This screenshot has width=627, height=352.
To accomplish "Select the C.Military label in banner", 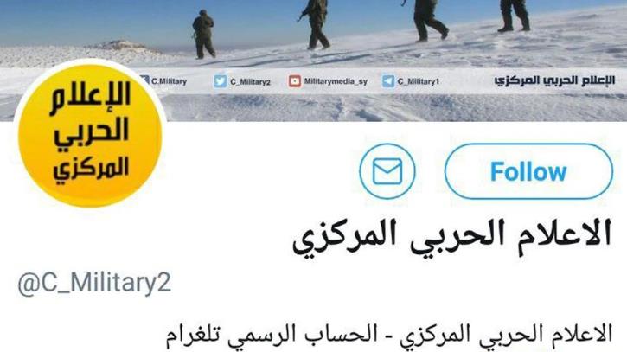I will [x=170, y=81].
